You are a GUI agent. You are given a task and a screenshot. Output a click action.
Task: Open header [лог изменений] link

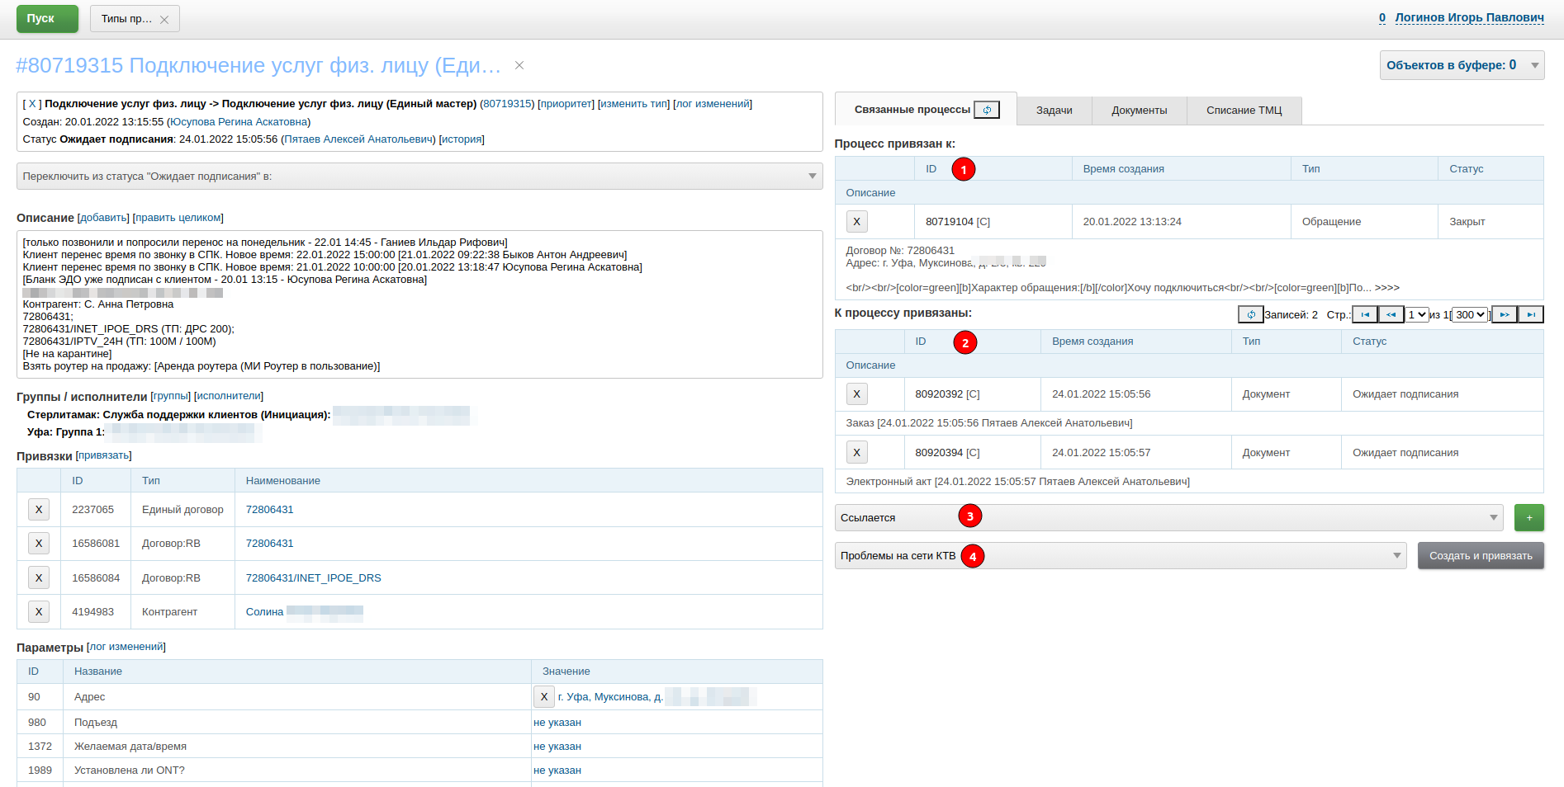[x=713, y=104]
